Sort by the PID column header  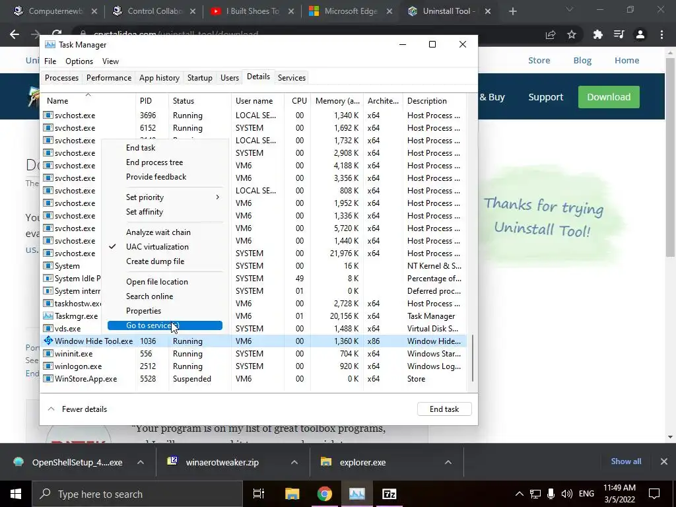pyautogui.click(x=152, y=100)
